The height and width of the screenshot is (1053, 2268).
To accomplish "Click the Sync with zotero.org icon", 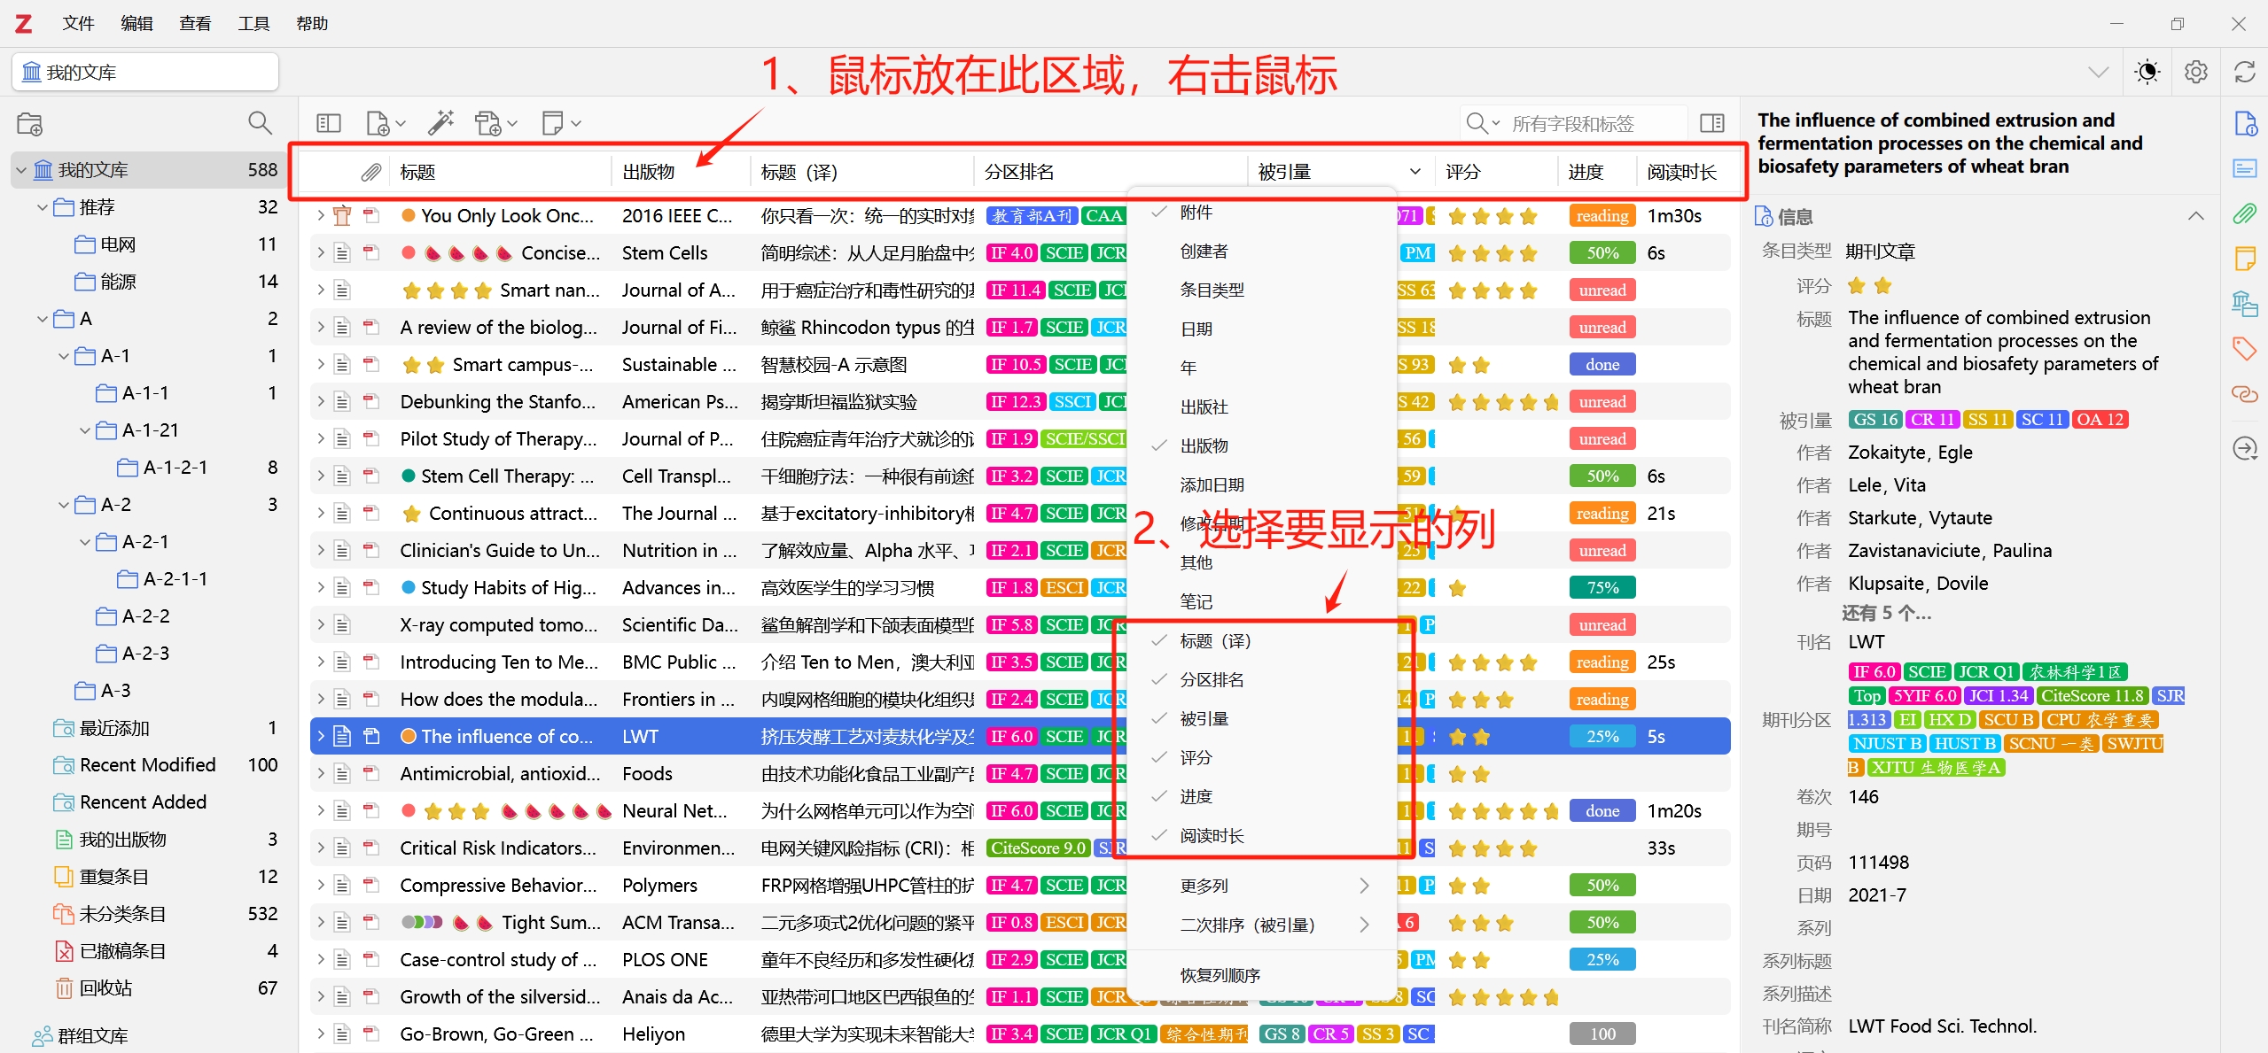I will 2245,72.
